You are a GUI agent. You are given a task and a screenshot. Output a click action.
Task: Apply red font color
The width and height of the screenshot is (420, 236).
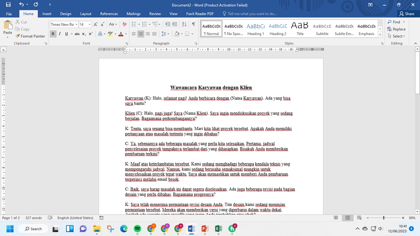click(x=121, y=34)
